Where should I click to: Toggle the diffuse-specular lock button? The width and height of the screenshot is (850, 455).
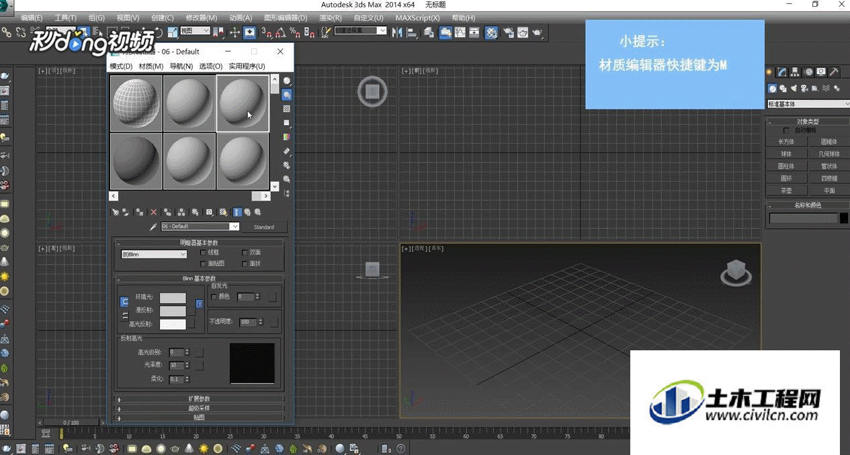pos(124,315)
